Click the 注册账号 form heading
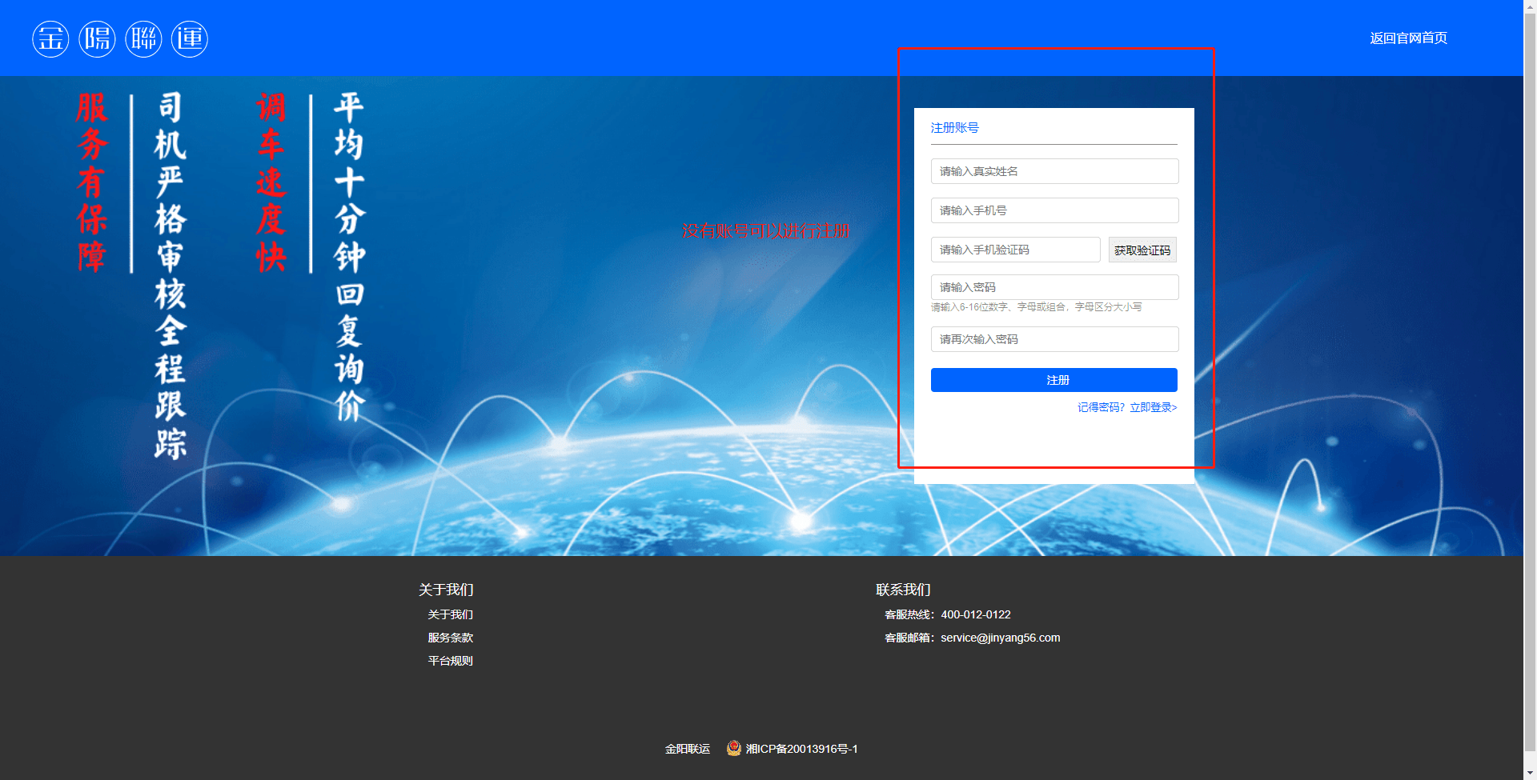 pyautogui.click(x=954, y=127)
